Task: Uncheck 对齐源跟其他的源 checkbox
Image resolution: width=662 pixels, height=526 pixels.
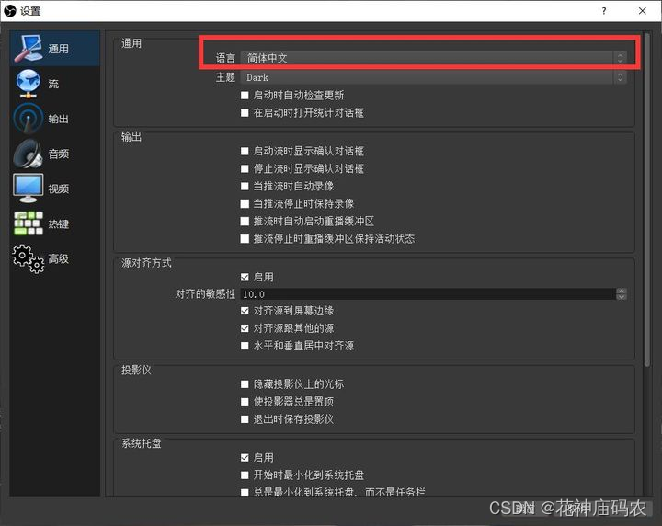Action: click(x=245, y=328)
